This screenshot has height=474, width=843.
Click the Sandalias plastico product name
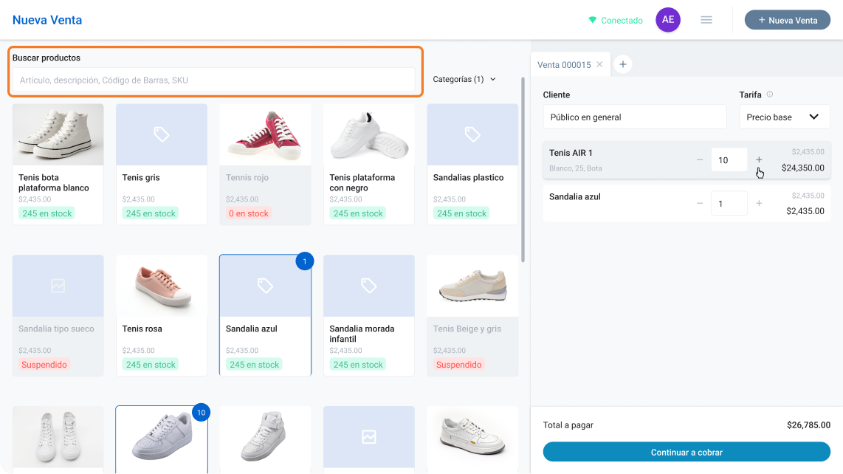(468, 177)
